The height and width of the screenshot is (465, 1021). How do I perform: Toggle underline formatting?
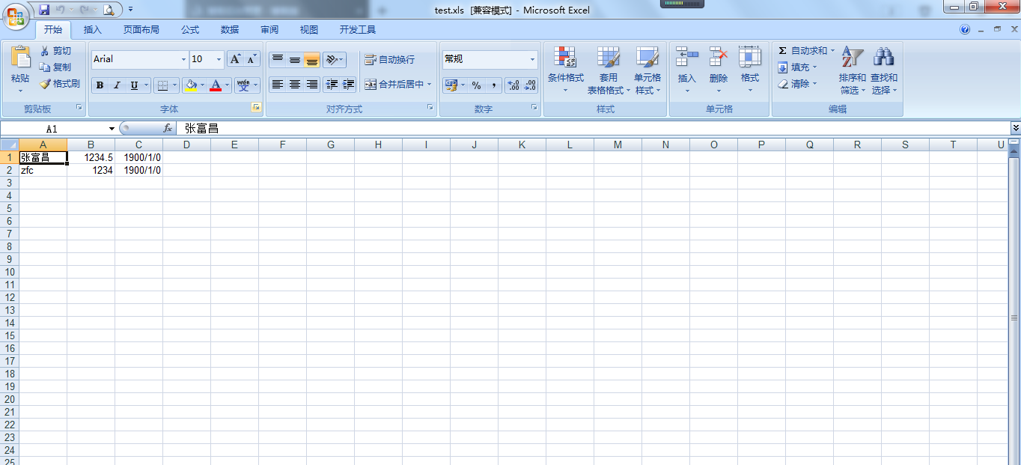(134, 85)
